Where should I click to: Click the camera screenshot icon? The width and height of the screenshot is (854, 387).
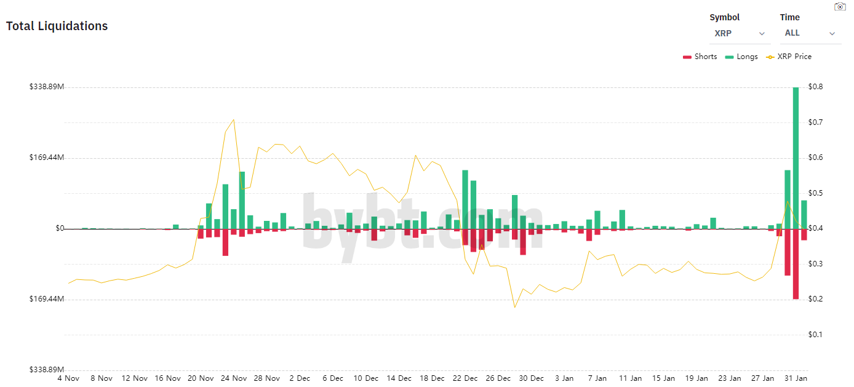840,6
